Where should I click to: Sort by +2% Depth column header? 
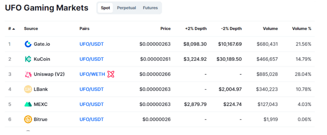pos(196,29)
